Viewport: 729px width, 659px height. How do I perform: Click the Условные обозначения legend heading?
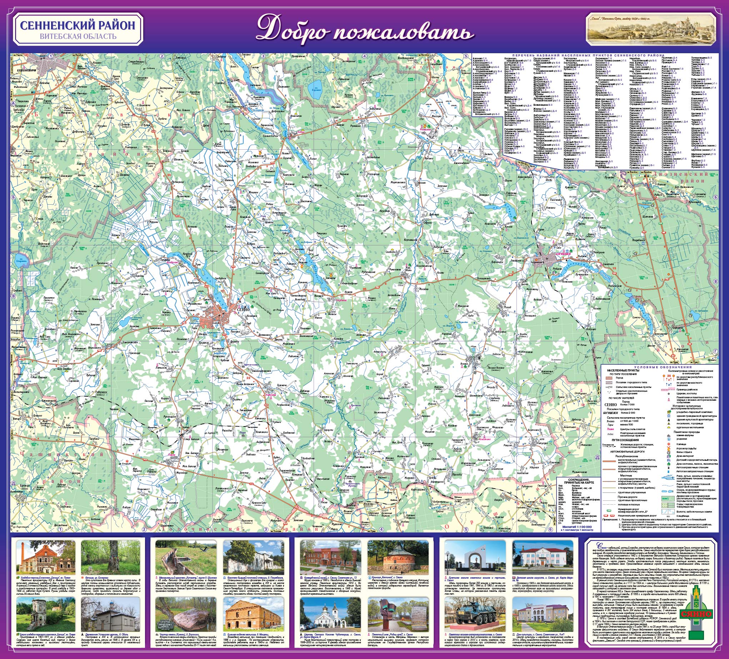point(663,368)
